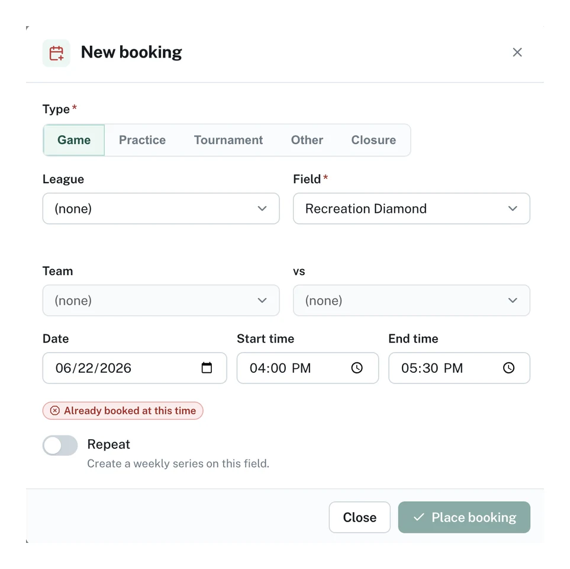The width and height of the screenshot is (570, 569).
Task: Click the Close button
Action: click(359, 517)
